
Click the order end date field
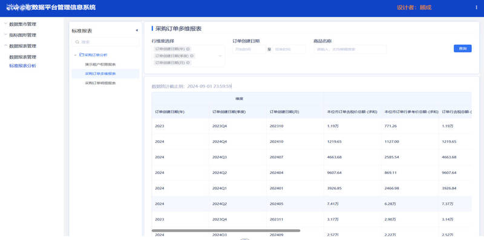[x=289, y=49]
